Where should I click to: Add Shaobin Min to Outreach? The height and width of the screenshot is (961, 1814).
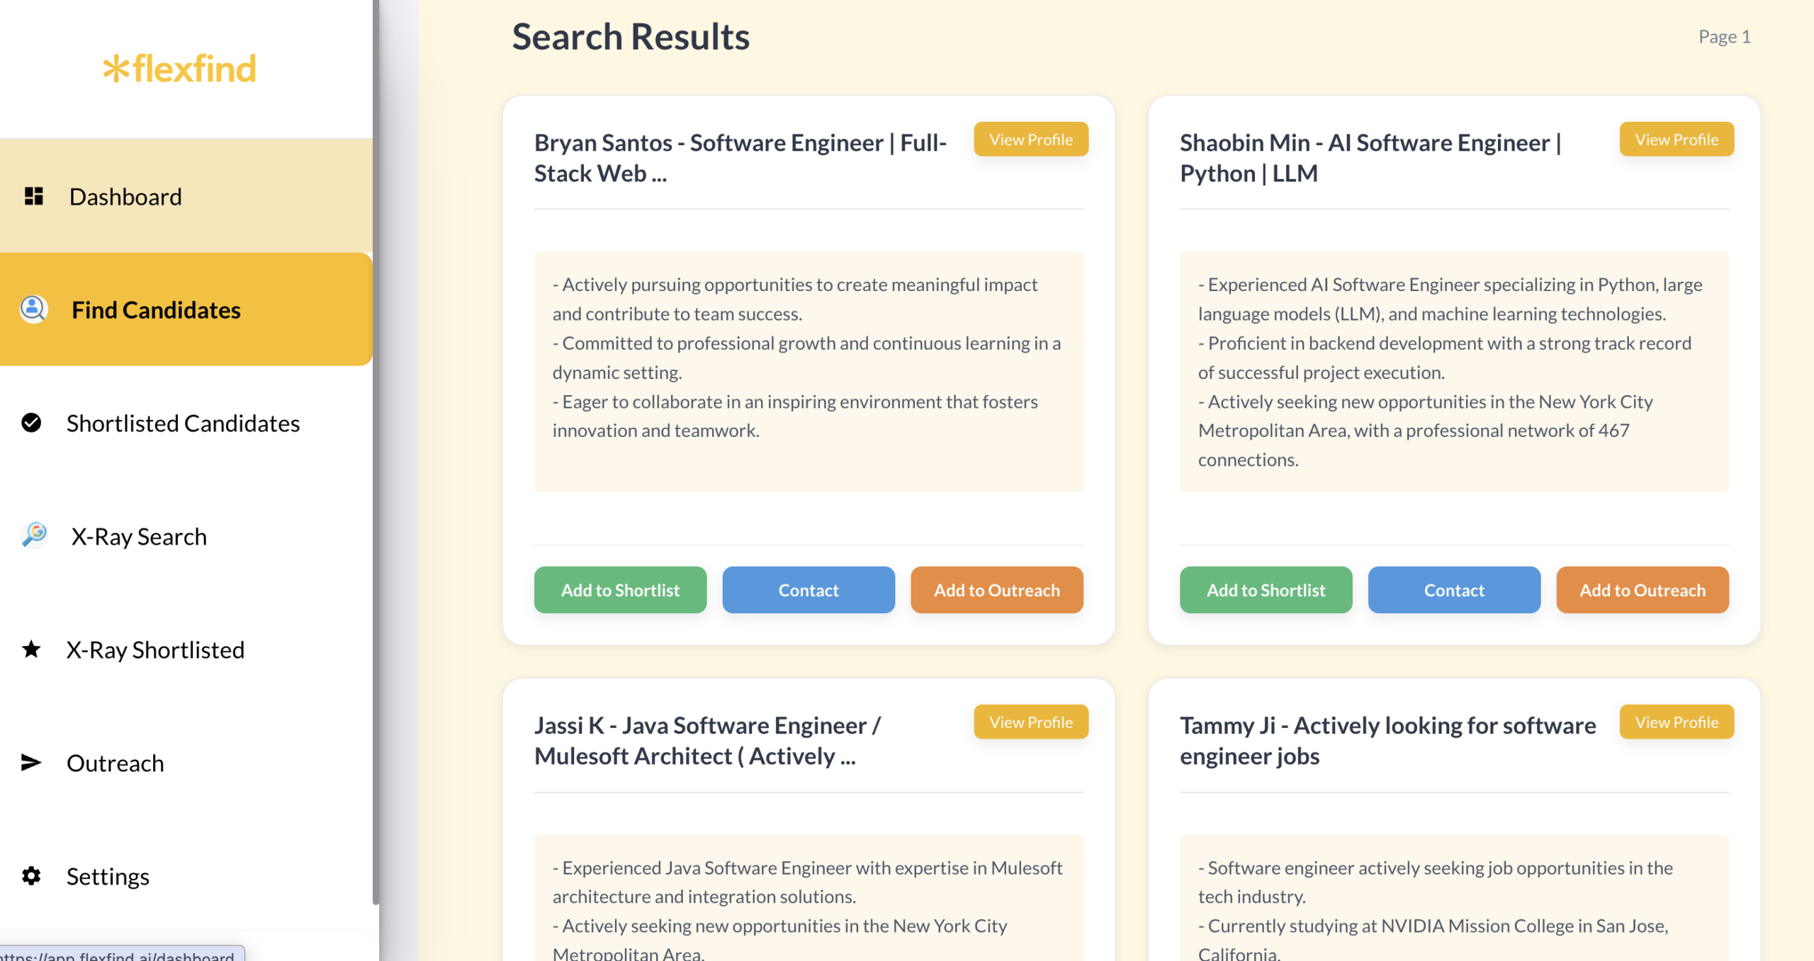tap(1643, 590)
